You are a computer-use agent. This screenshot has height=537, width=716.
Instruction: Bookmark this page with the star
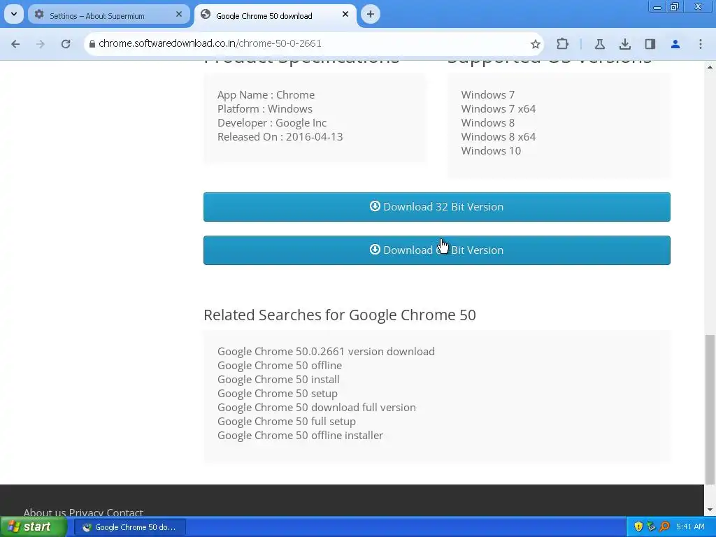pyautogui.click(x=535, y=44)
